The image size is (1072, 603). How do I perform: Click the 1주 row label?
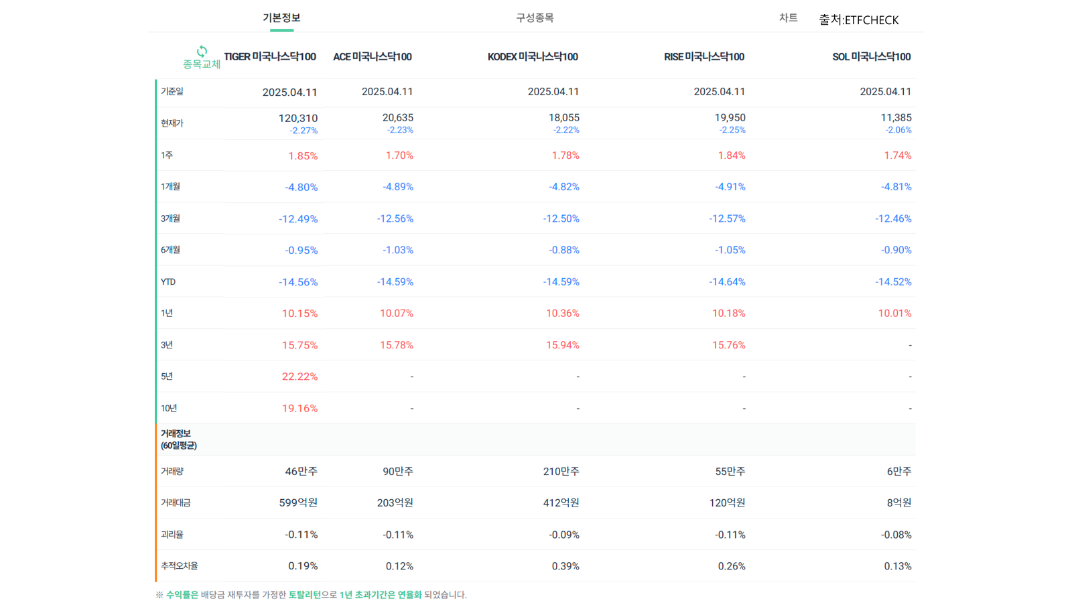point(167,155)
